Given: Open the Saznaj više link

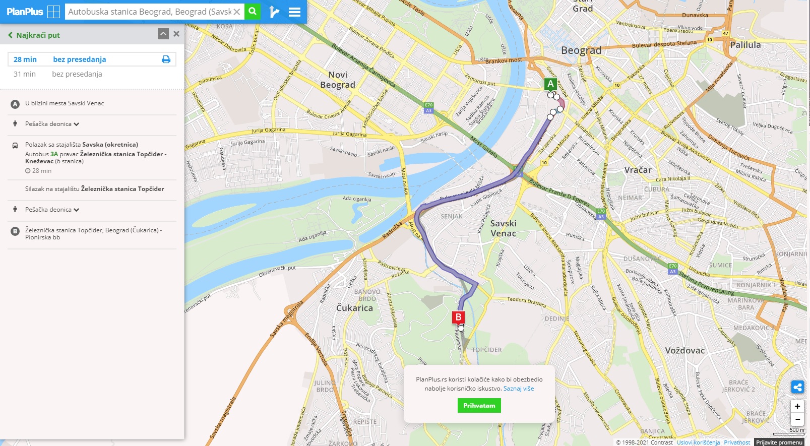Looking at the screenshot, I should (519, 389).
